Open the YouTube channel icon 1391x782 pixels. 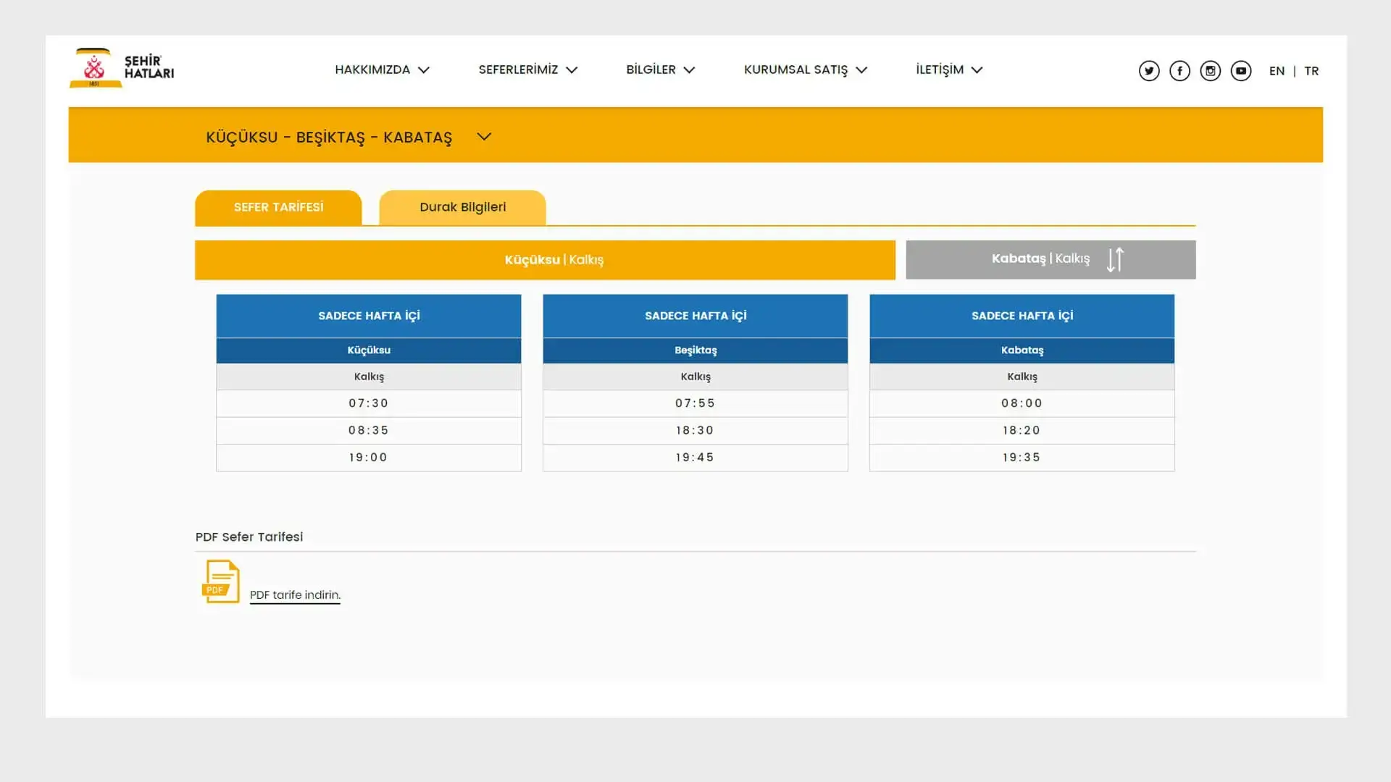coord(1241,70)
